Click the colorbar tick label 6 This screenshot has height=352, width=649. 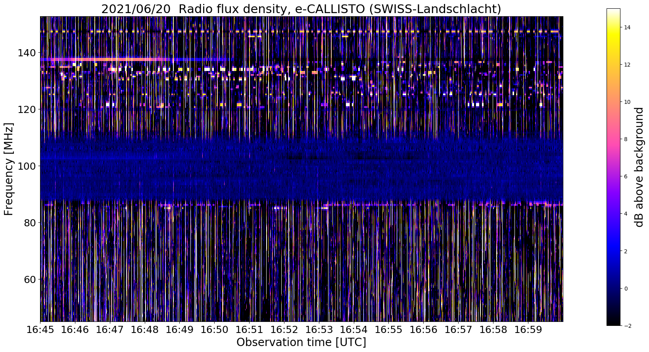click(626, 176)
